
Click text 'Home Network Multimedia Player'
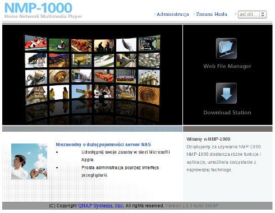[x=43, y=16]
